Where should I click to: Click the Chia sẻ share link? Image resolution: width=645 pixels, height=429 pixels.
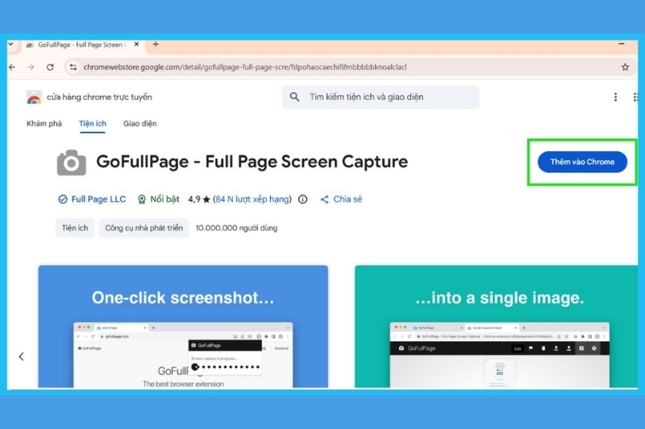point(341,199)
